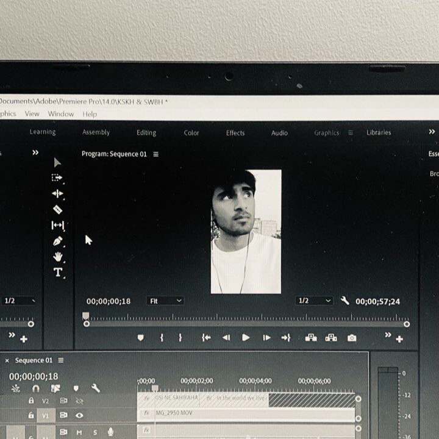The image size is (439, 439).
Task: Mute the audio track with M
Action: coord(79,432)
